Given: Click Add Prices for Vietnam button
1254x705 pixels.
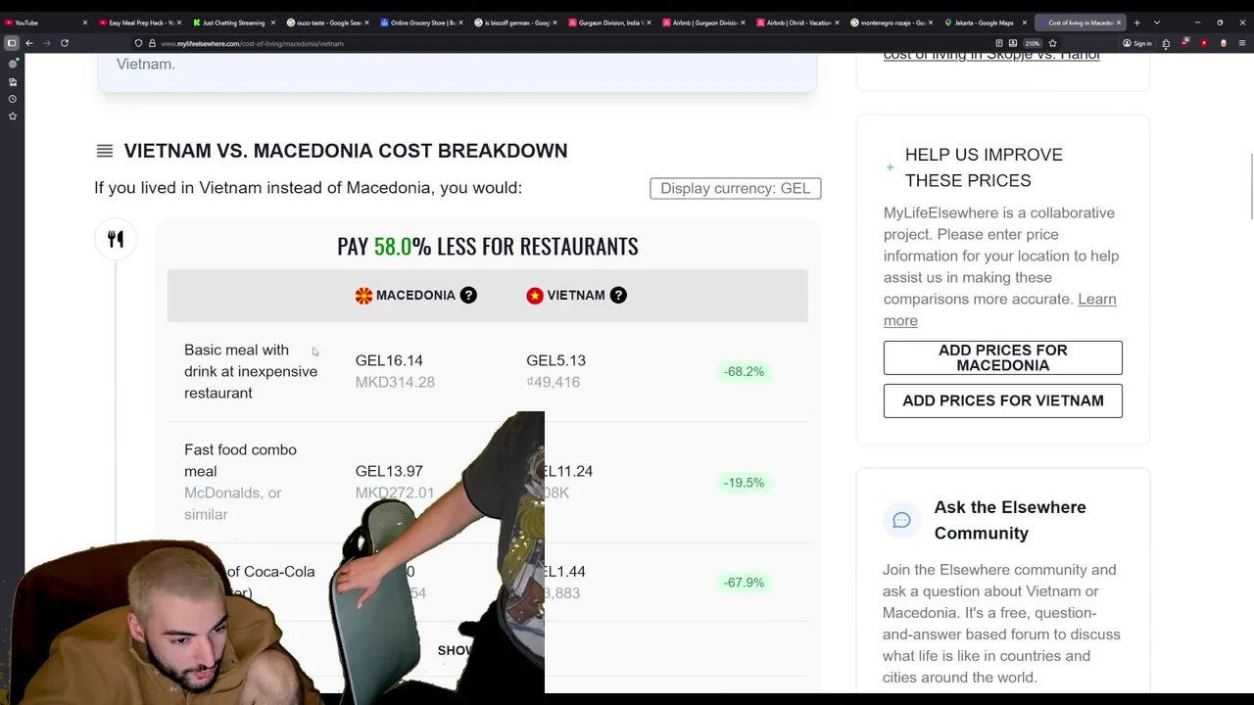Looking at the screenshot, I should [1002, 400].
